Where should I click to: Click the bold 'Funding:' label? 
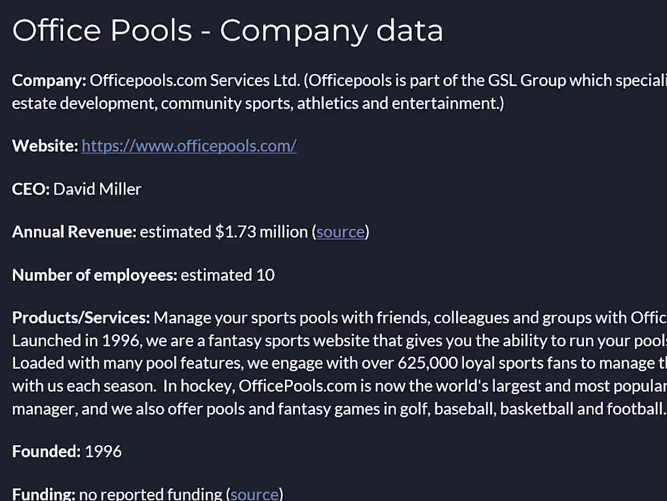[x=44, y=494]
